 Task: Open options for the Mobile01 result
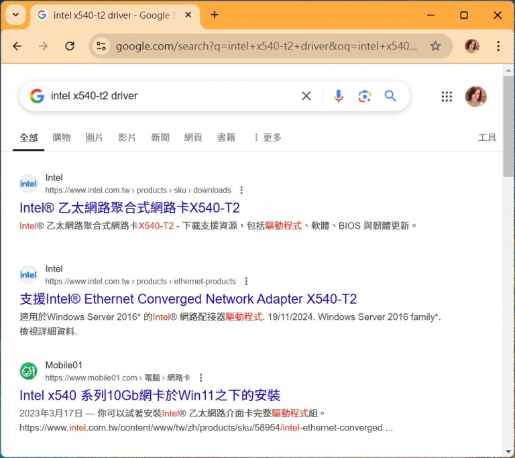(x=201, y=378)
